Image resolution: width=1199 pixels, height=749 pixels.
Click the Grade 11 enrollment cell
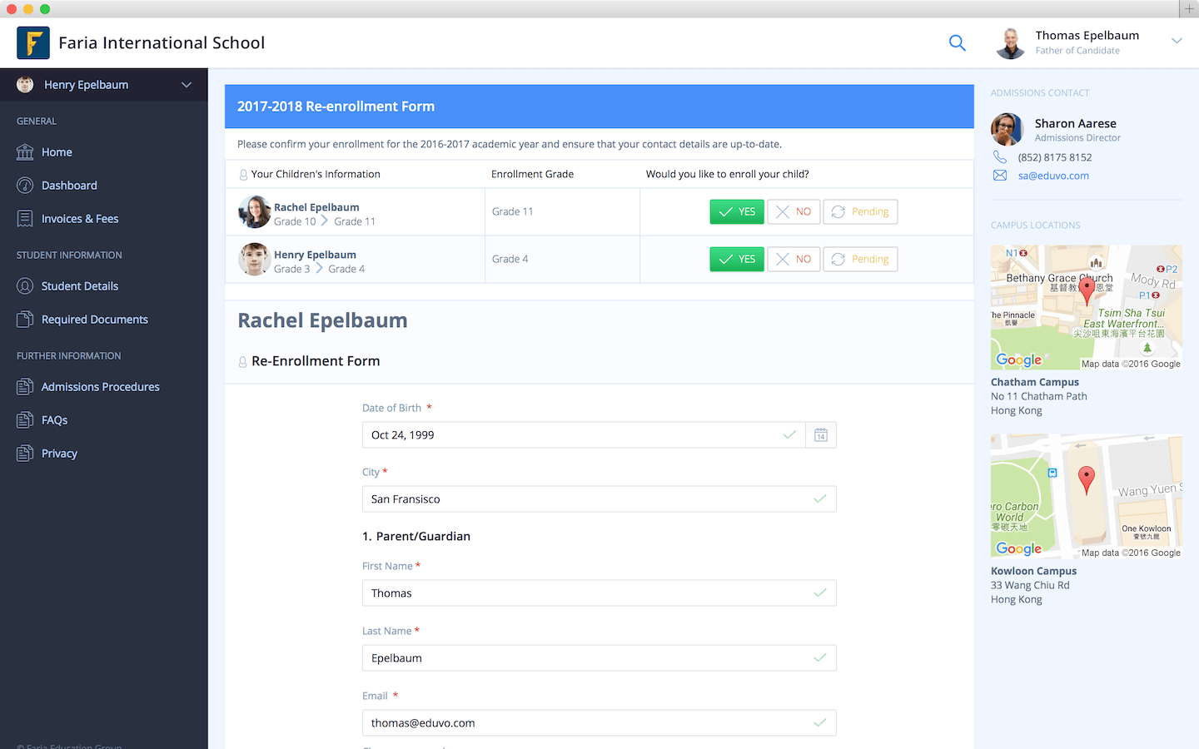562,211
